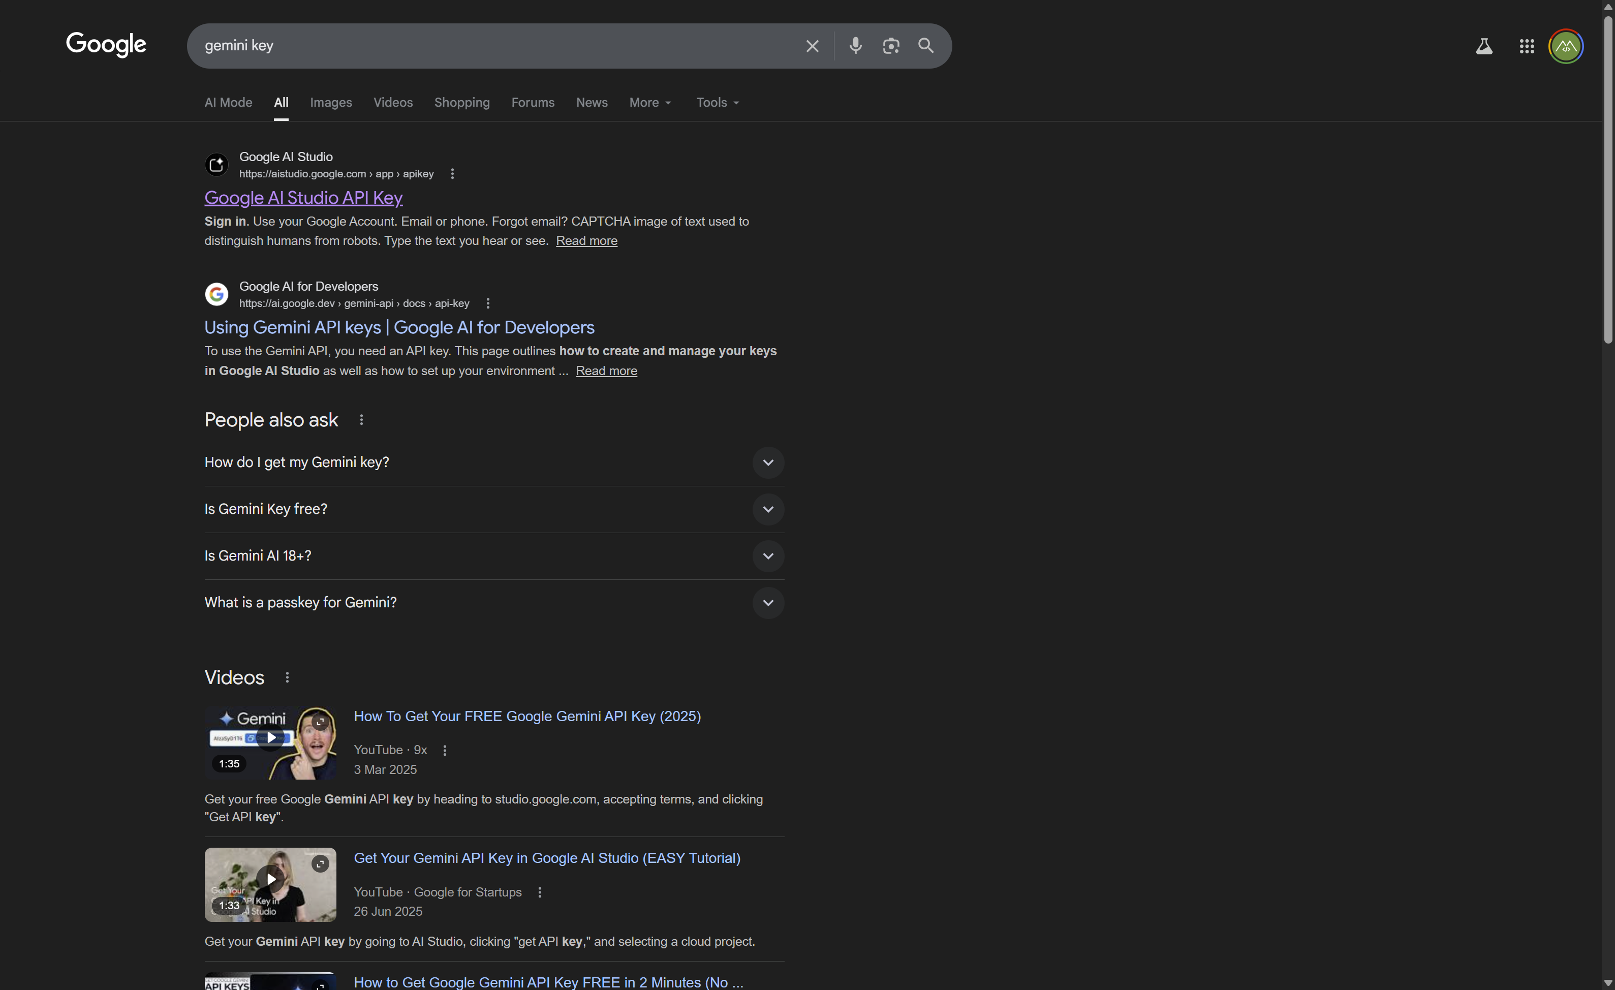1615x990 pixels.
Task: Open Search Labs flask icon
Action: pyautogui.click(x=1484, y=46)
